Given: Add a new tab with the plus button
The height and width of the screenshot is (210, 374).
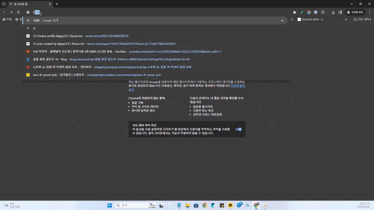Looking at the screenshot, I should 57,4.
